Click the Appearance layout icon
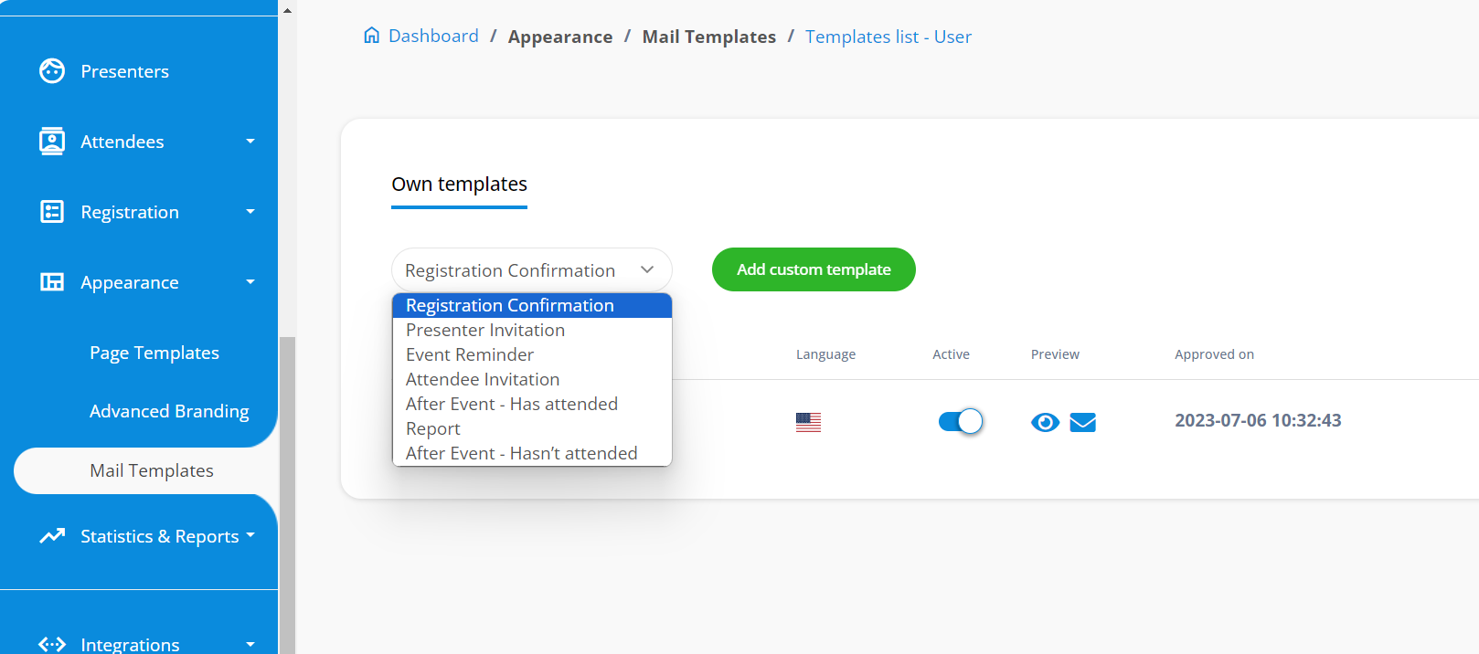The image size is (1479, 654). (x=52, y=282)
